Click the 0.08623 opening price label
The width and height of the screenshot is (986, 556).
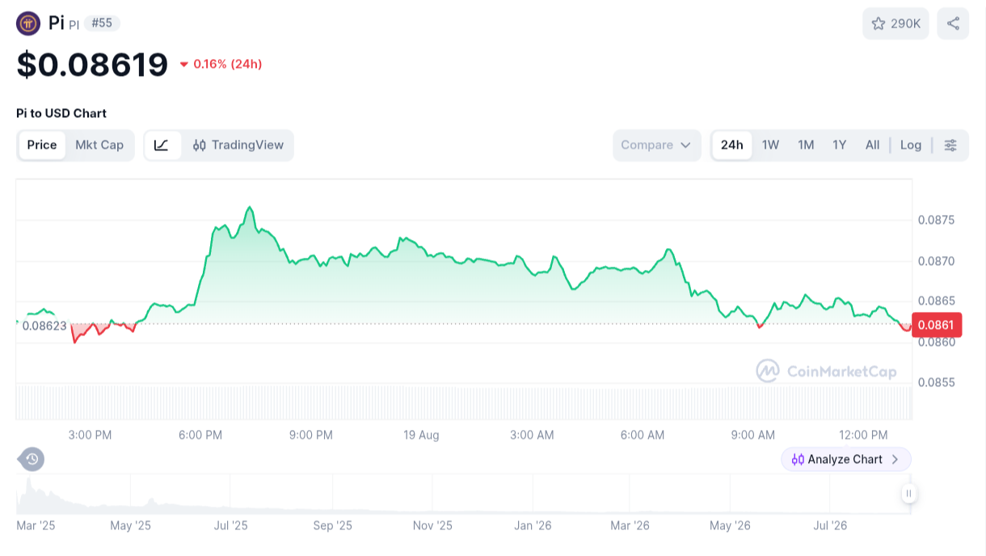pos(44,326)
